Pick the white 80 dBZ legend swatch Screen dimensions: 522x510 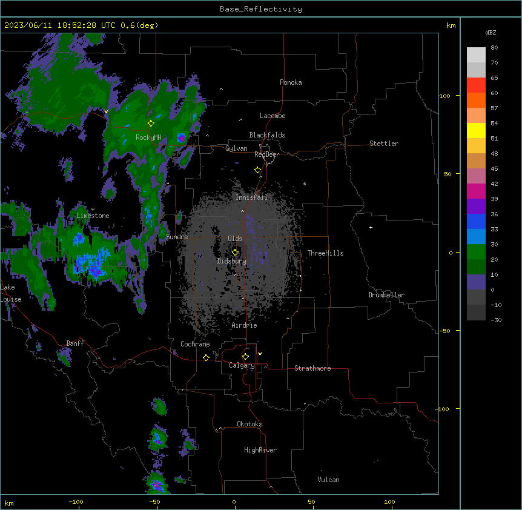[x=476, y=55]
